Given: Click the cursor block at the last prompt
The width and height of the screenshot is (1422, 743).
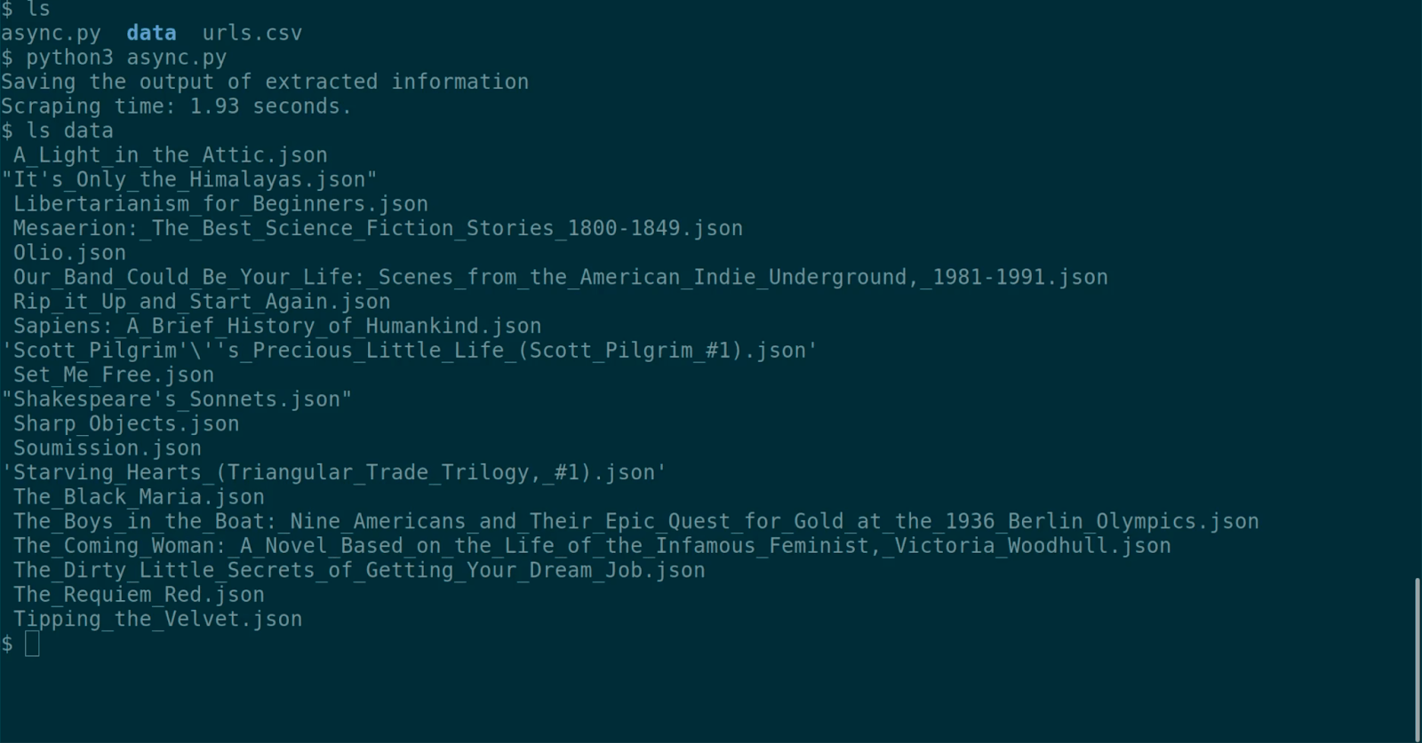Looking at the screenshot, I should pos(32,644).
